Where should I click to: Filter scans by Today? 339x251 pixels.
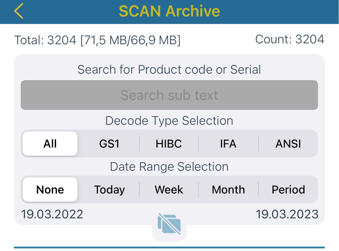pyautogui.click(x=109, y=190)
